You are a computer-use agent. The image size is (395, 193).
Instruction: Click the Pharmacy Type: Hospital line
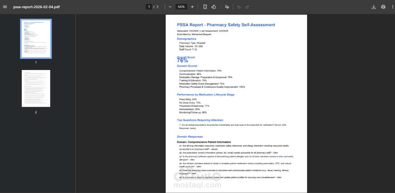(x=192, y=43)
